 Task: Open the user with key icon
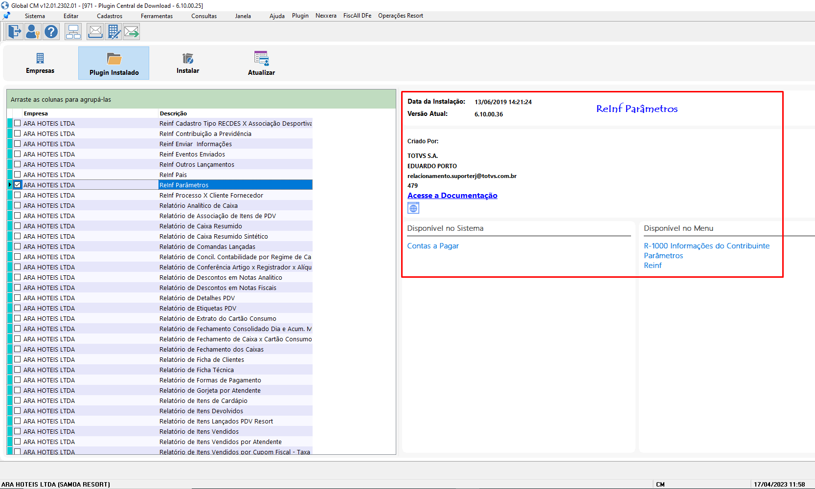click(33, 32)
